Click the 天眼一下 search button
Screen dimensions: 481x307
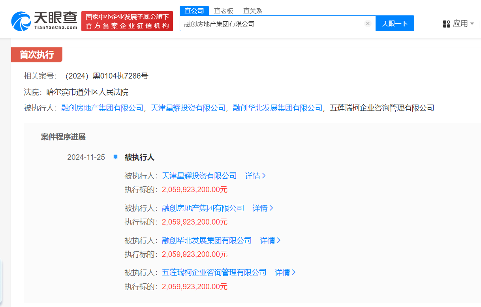point(395,24)
